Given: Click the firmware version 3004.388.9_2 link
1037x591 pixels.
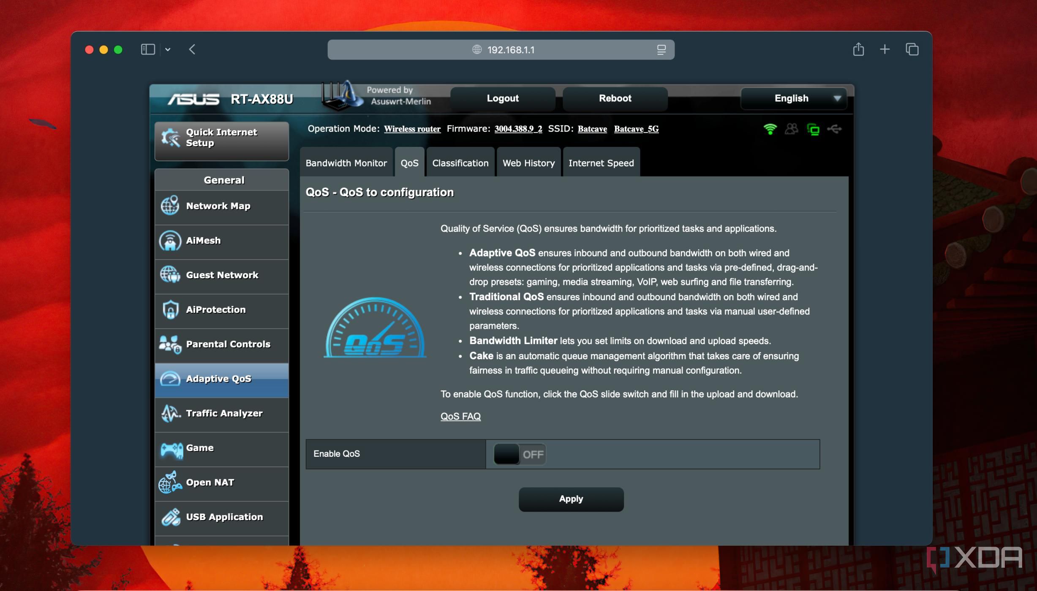Looking at the screenshot, I should (518, 129).
